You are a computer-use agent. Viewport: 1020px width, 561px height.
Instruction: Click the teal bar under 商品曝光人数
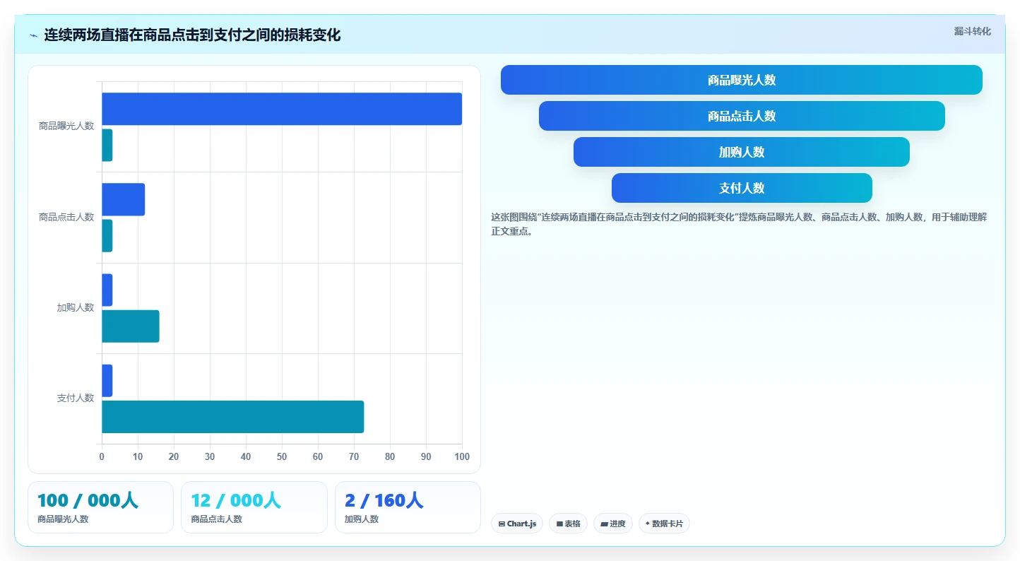point(107,146)
